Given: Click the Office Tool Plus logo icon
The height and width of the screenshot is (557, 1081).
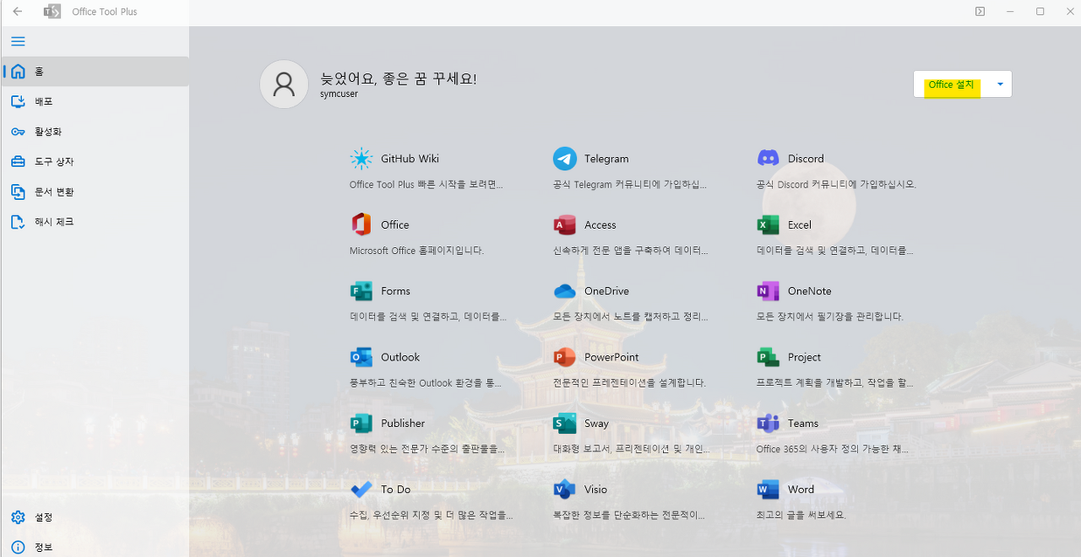Looking at the screenshot, I should pyautogui.click(x=52, y=12).
